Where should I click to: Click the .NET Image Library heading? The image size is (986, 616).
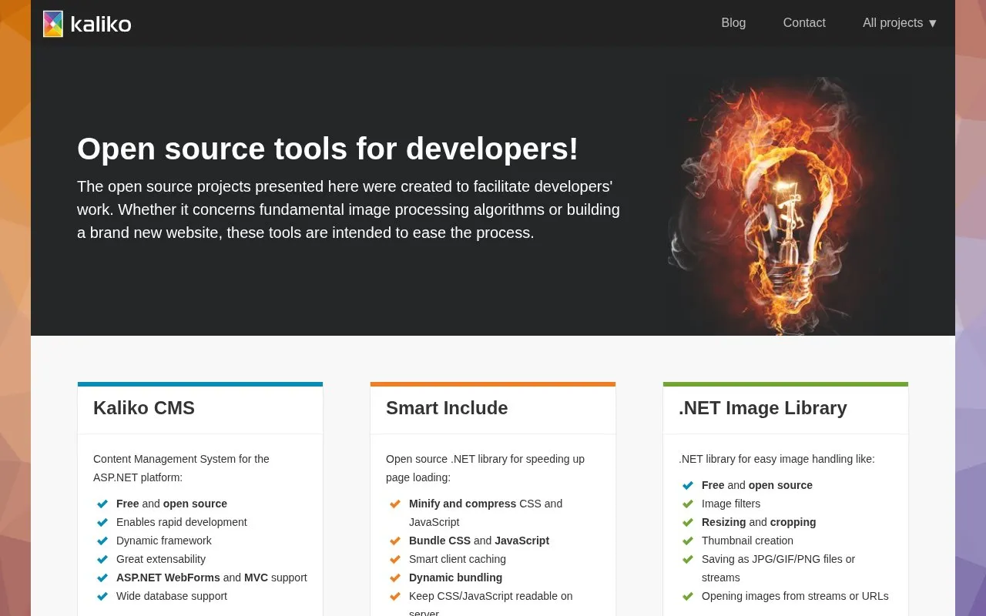click(763, 408)
